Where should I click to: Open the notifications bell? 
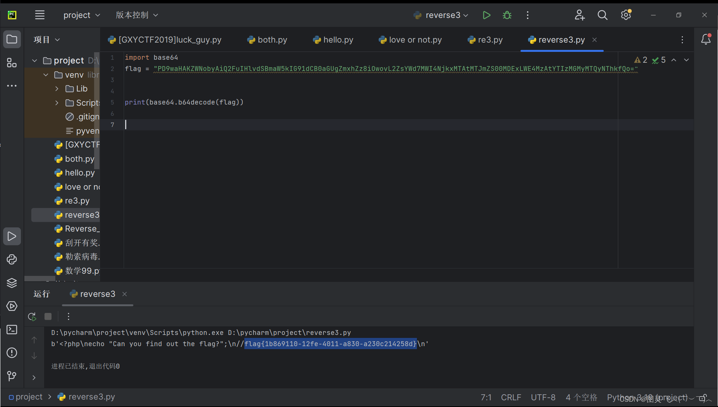click(706, 39)
